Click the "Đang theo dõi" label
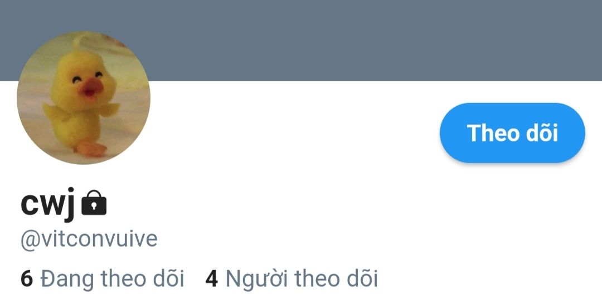The width and height of the screenshot is (602, 304). click(113, 278)
